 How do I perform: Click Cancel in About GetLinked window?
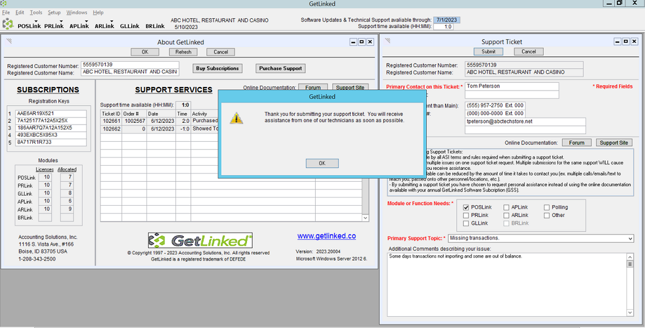point(221,52)
